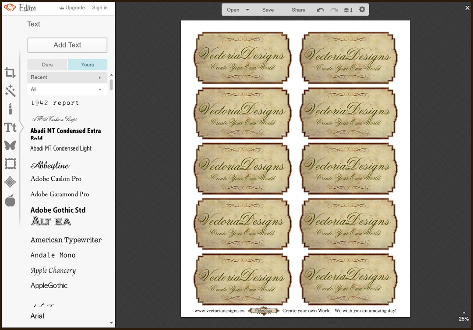Select the Text Tt tool
Screen dimensions: 473x330
10,127
